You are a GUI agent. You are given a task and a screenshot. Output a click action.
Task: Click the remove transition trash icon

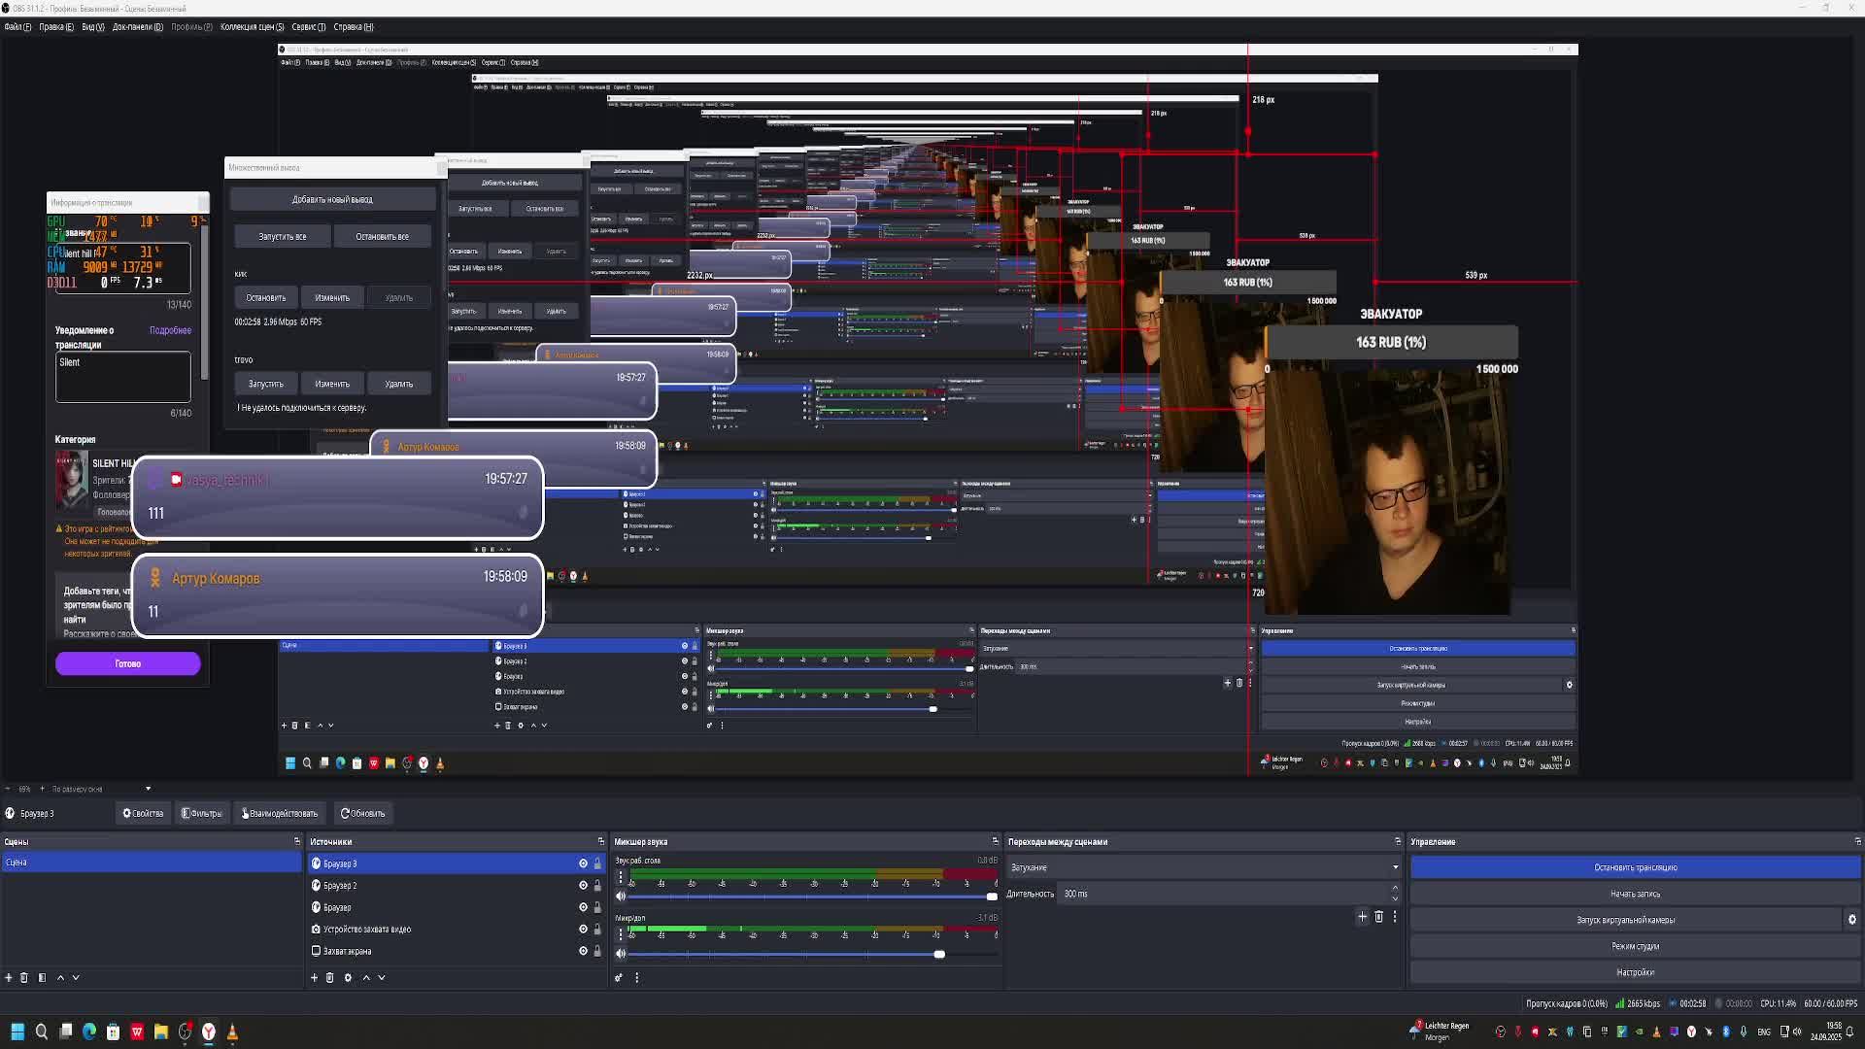click(x=1378, y=916)
